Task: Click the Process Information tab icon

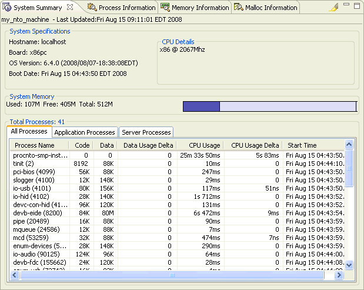Action: pyautogui.click(x=92, y=8)
